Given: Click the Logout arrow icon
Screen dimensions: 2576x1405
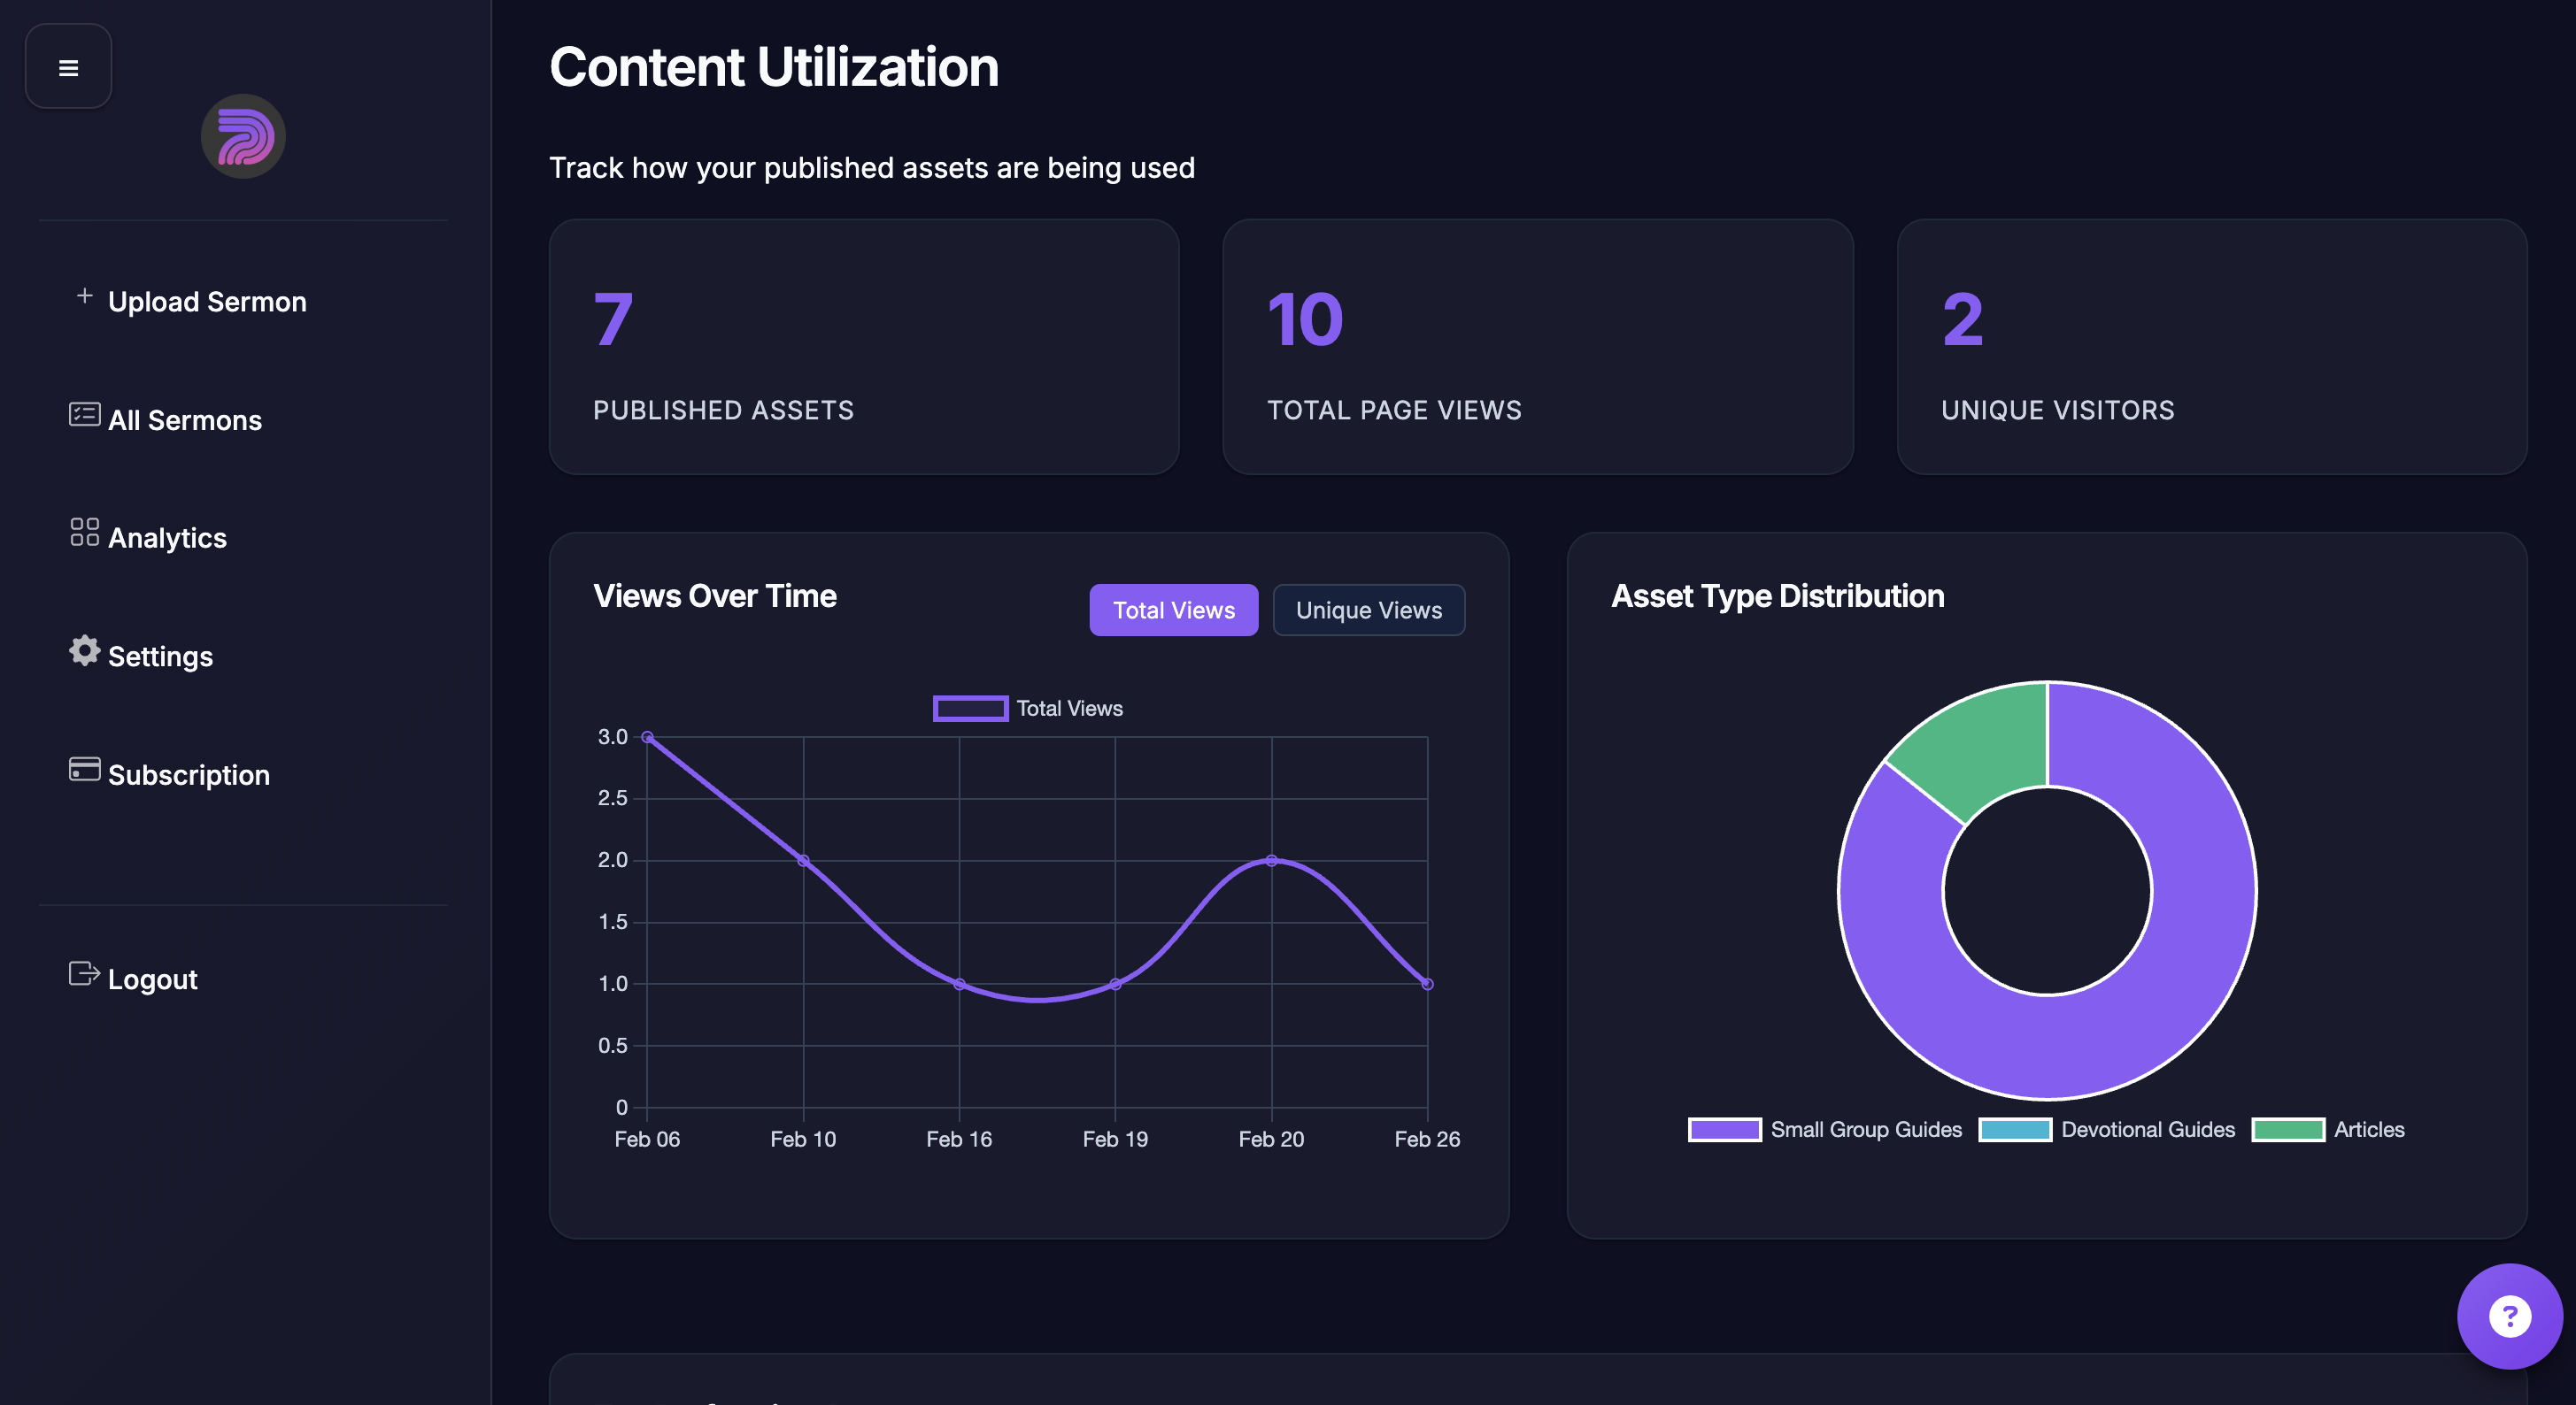Looking at the screenshot, I should pyautogui.click(x=84, y=973).
